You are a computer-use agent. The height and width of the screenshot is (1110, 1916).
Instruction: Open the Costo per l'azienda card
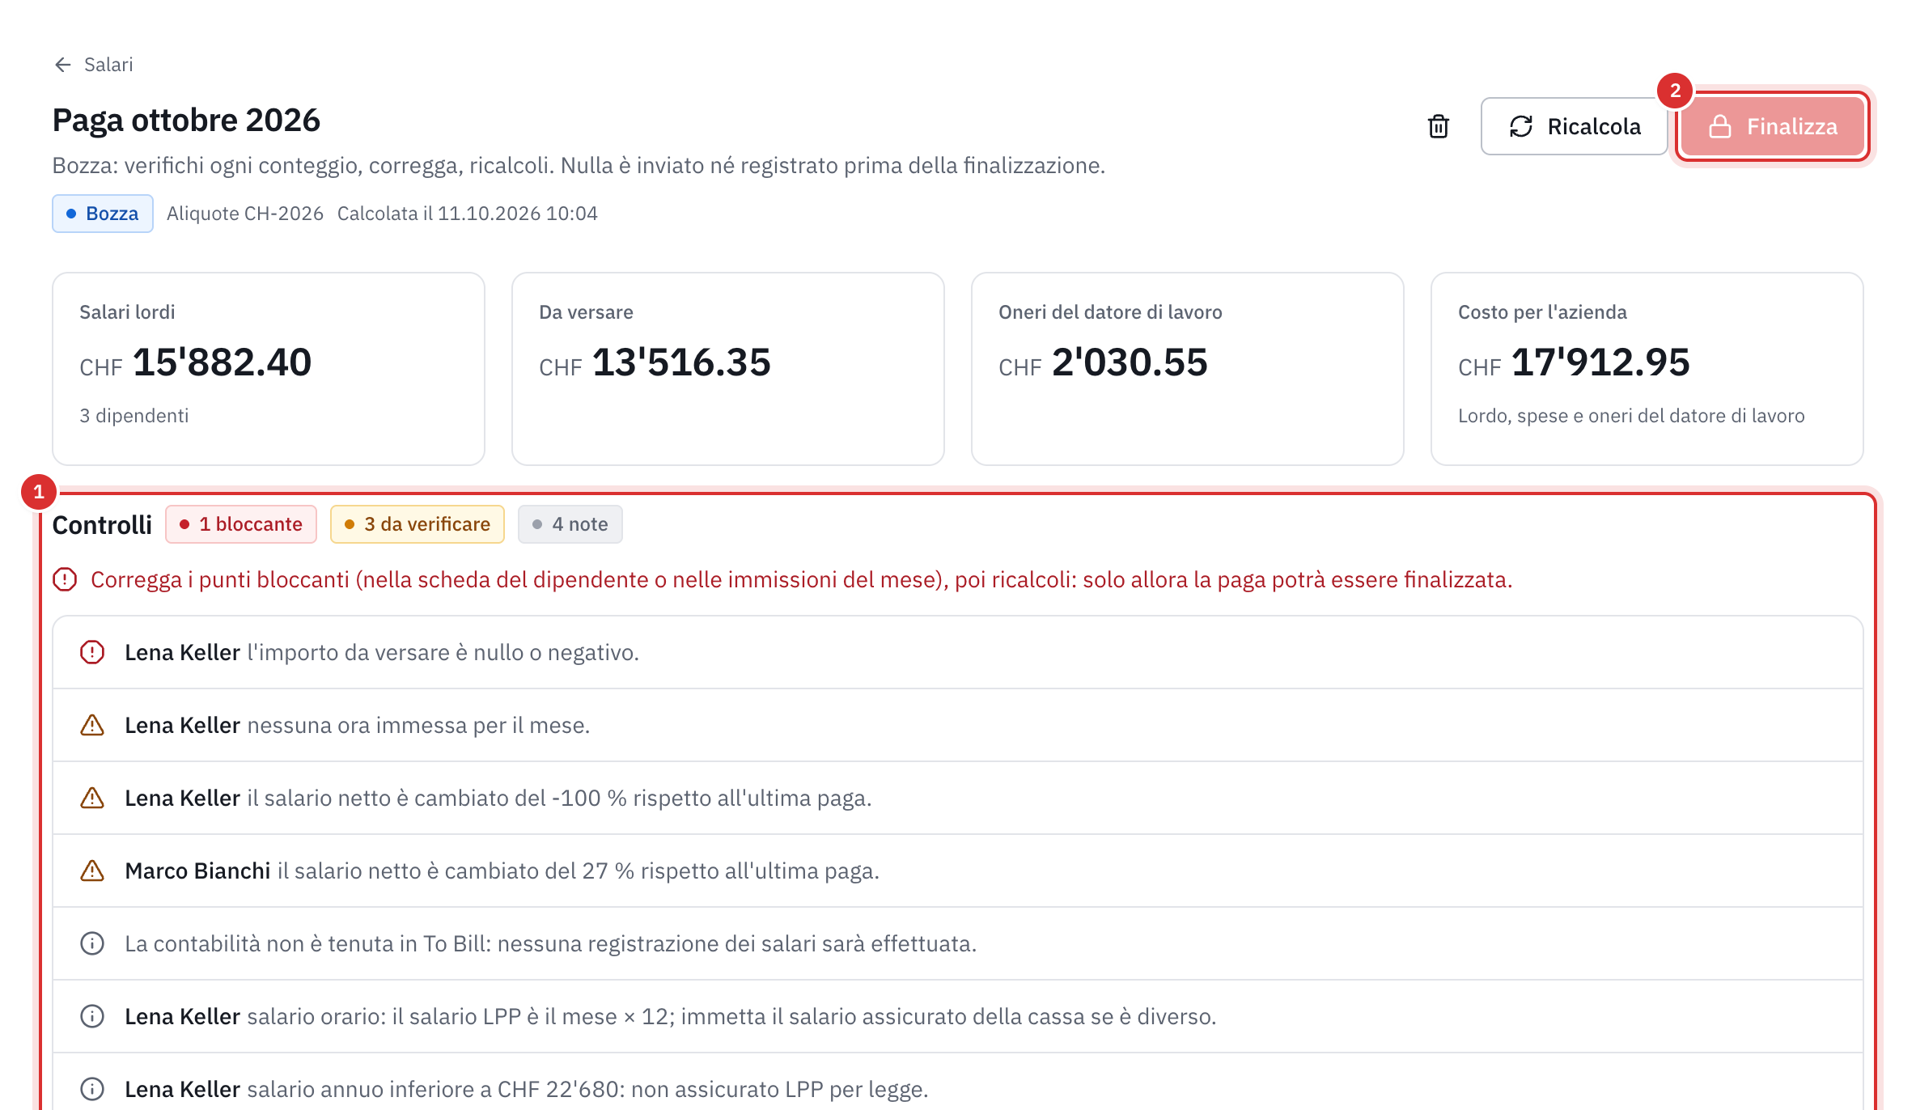(1647, 369)
